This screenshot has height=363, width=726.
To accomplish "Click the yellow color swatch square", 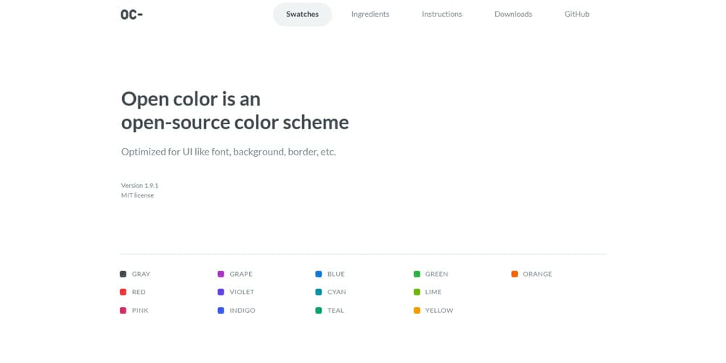I will pos(417,311).
